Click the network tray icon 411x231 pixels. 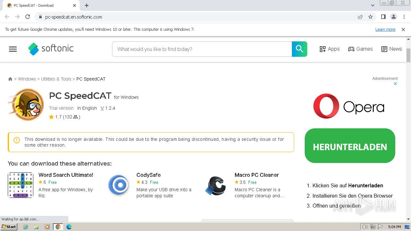pyautogui.click(x=373, y=227)
